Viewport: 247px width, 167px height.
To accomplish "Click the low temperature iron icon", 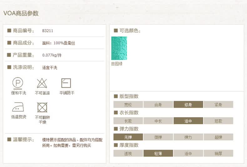I will tap(18, 107).
